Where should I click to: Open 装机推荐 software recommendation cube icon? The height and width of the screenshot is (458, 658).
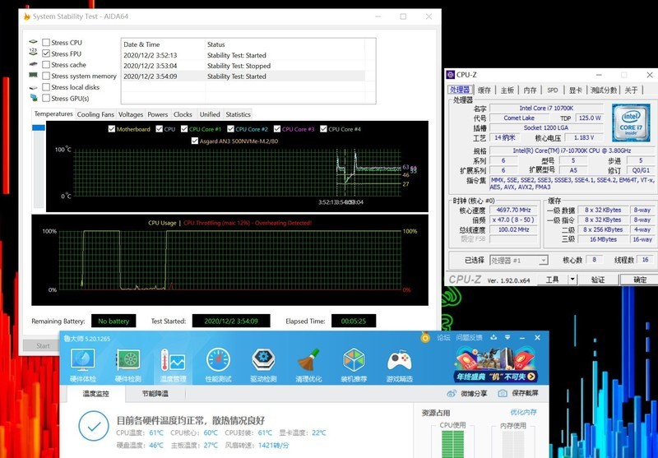354,365
